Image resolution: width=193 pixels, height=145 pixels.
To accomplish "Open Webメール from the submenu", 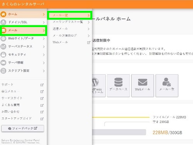I will point(69,42).
